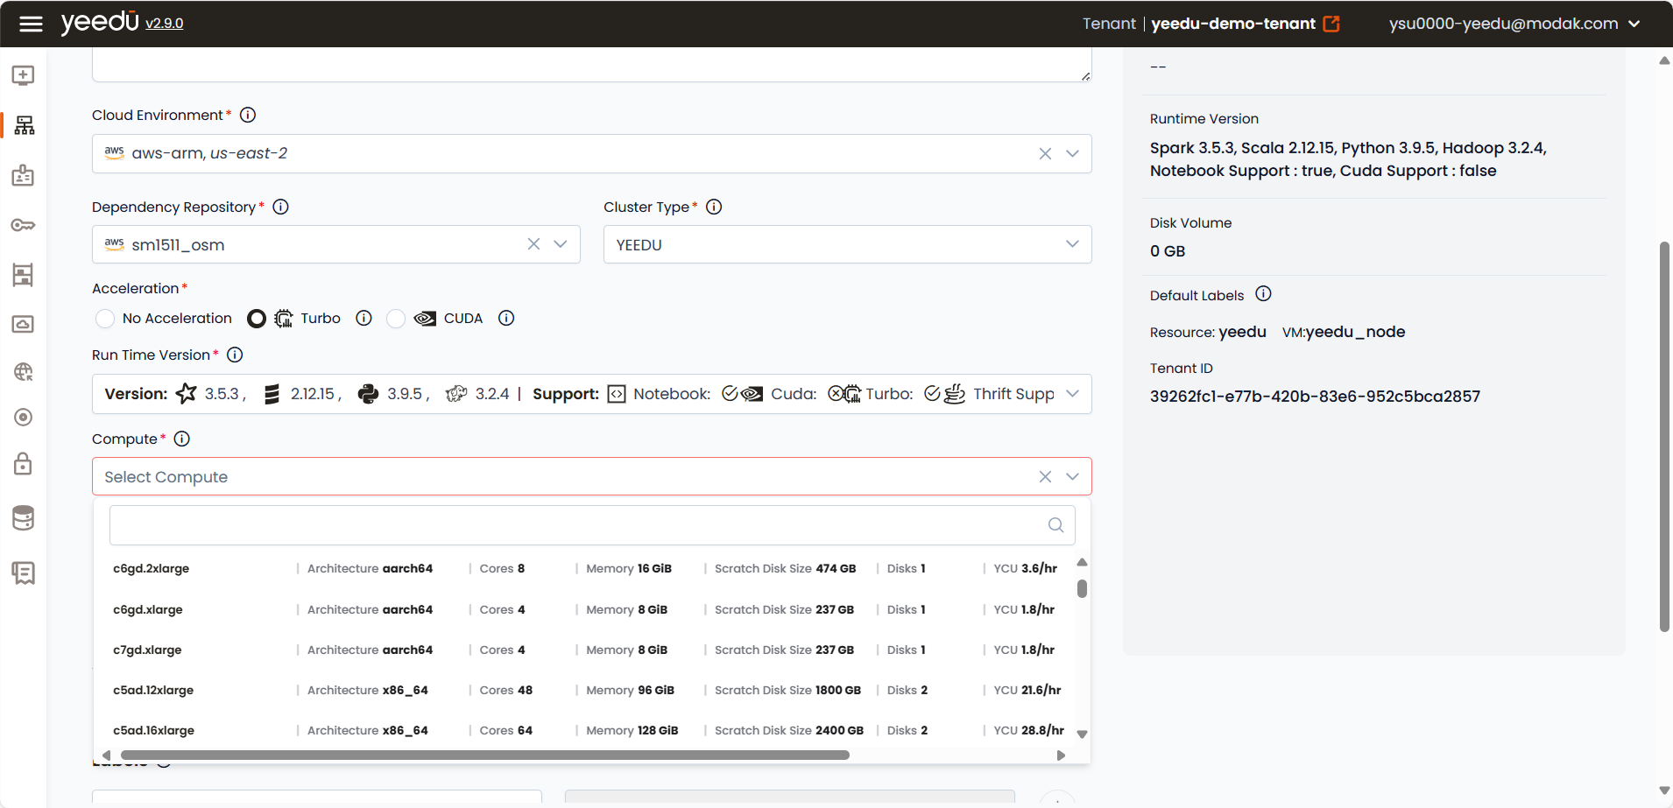
Task: Open the credentials key sidebar icon
Action: [x=24, y=225]
